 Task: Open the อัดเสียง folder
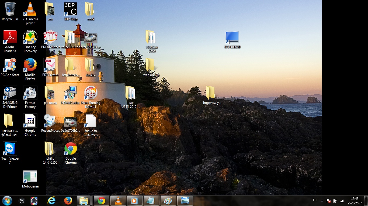point(91,67)
